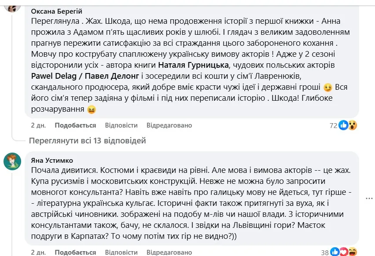The height and width of the screenshot is (256, 375).
Task: Open Яна Устимко's profile picture
Action: click(12, 161)
